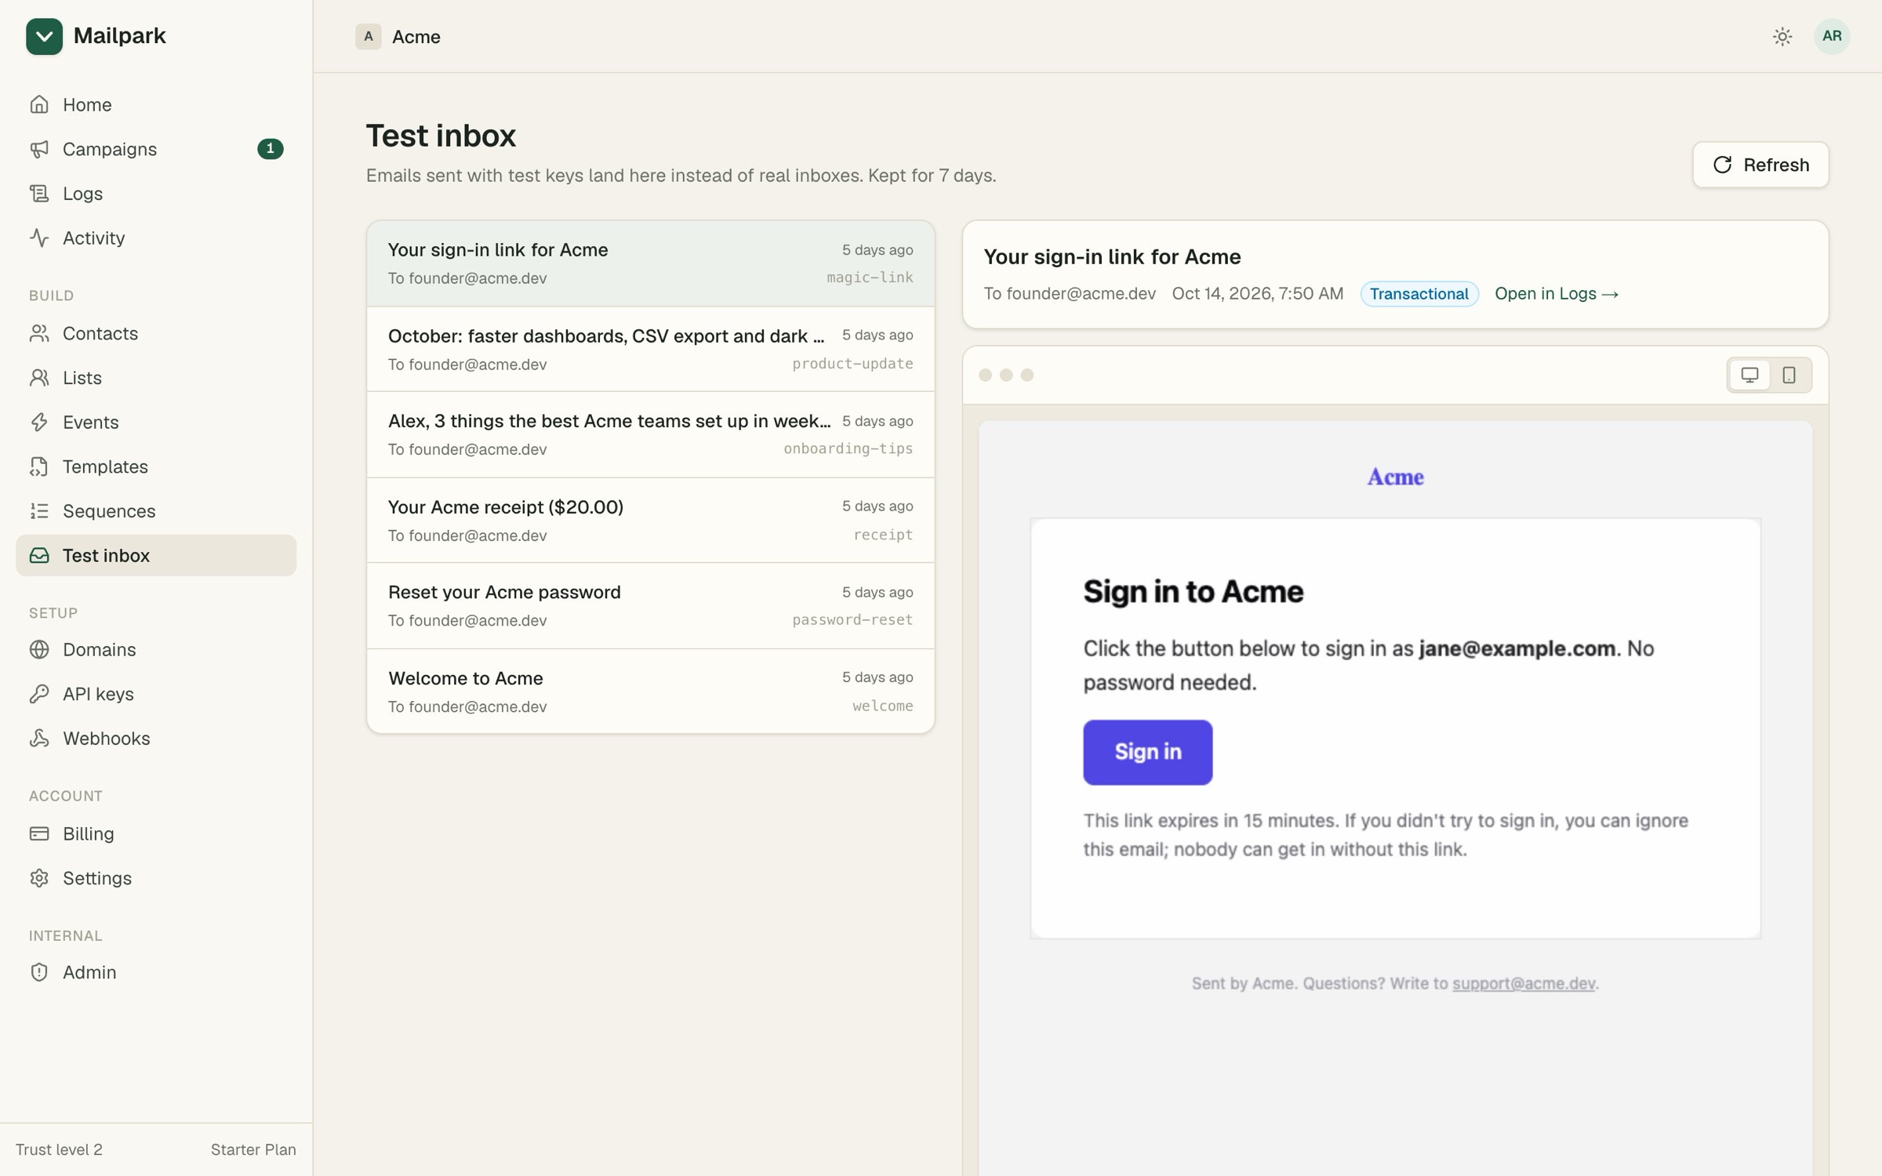This screenshot has height=1176, width=1882.
Task: Go to Home page label
Action: (x=87, y=104)
